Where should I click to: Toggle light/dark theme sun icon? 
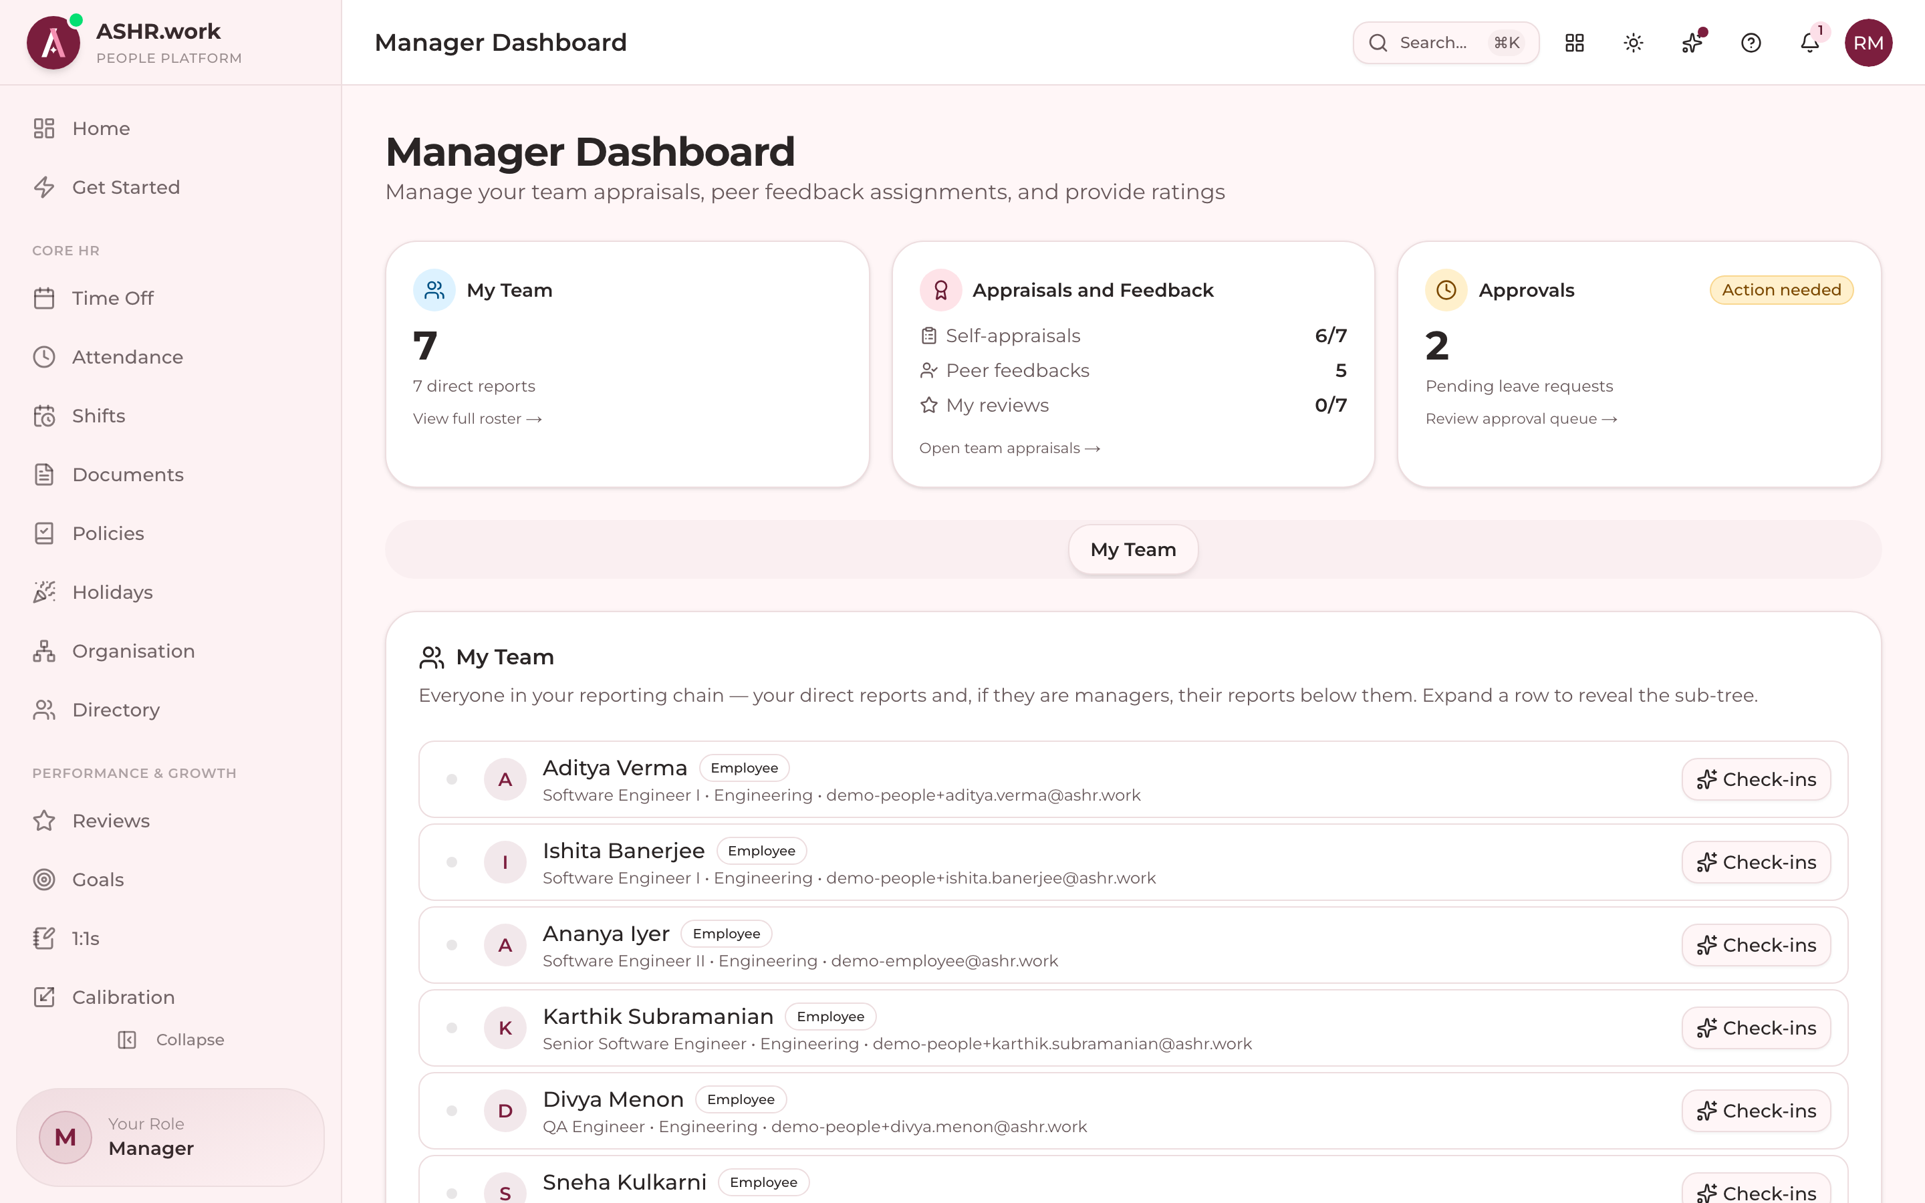[1633, 43]
